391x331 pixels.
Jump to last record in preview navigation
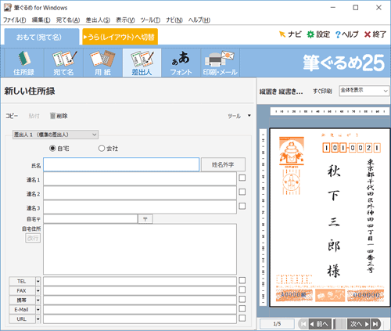[375, 324]
